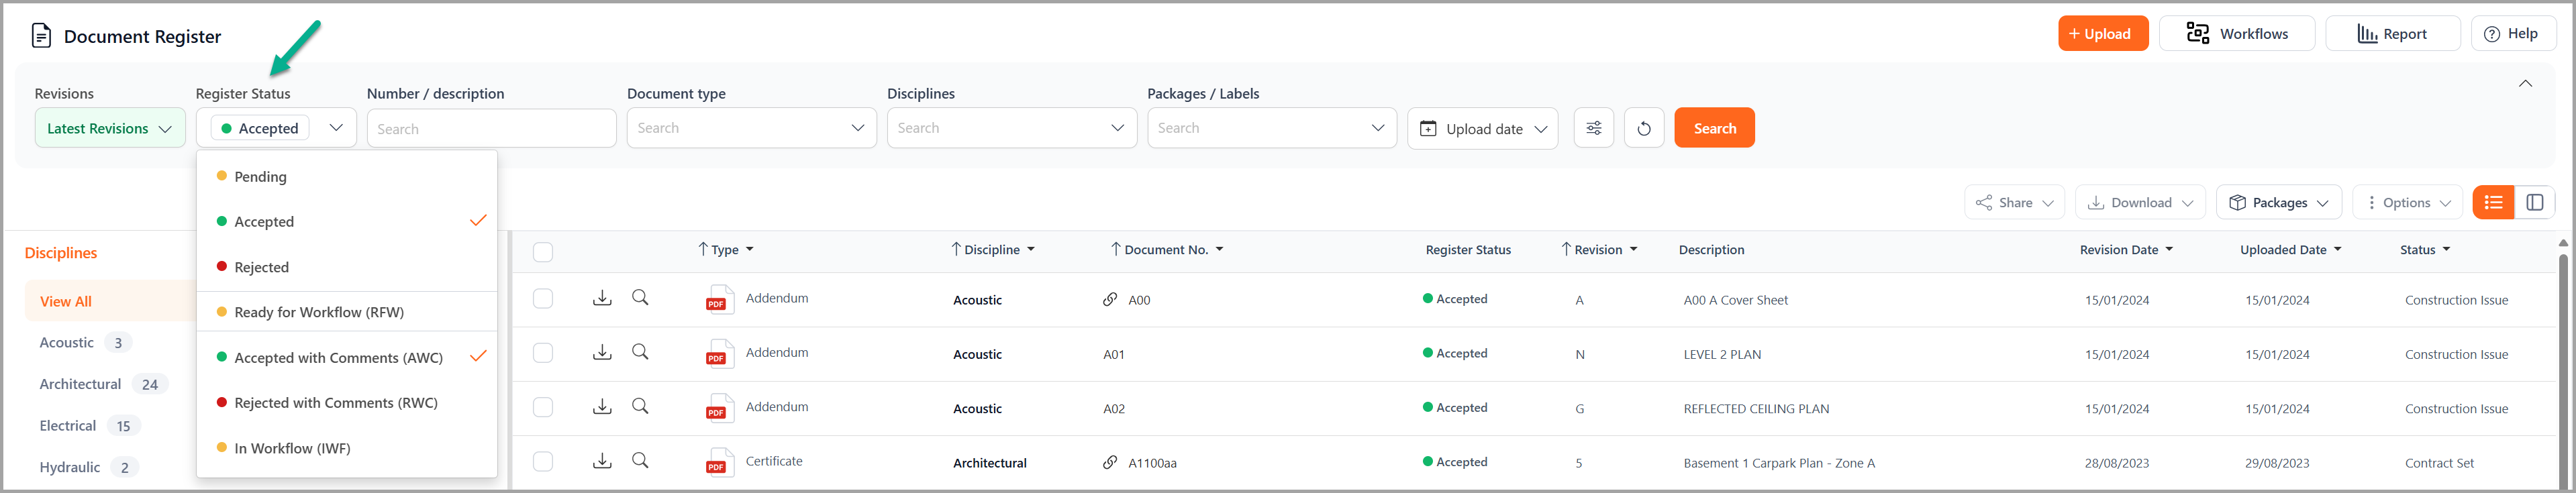The image size is (2576, 493).
Task: Preview the A01 document with magnifier icon
Action: pos(640,352)
